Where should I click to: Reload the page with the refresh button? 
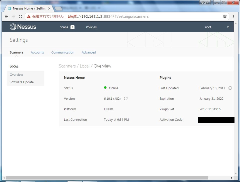tap(20, 16)
